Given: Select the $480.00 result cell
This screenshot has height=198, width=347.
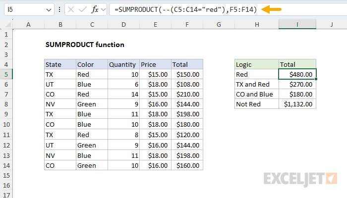Looking at the screenshot, I should pos(297,74).
